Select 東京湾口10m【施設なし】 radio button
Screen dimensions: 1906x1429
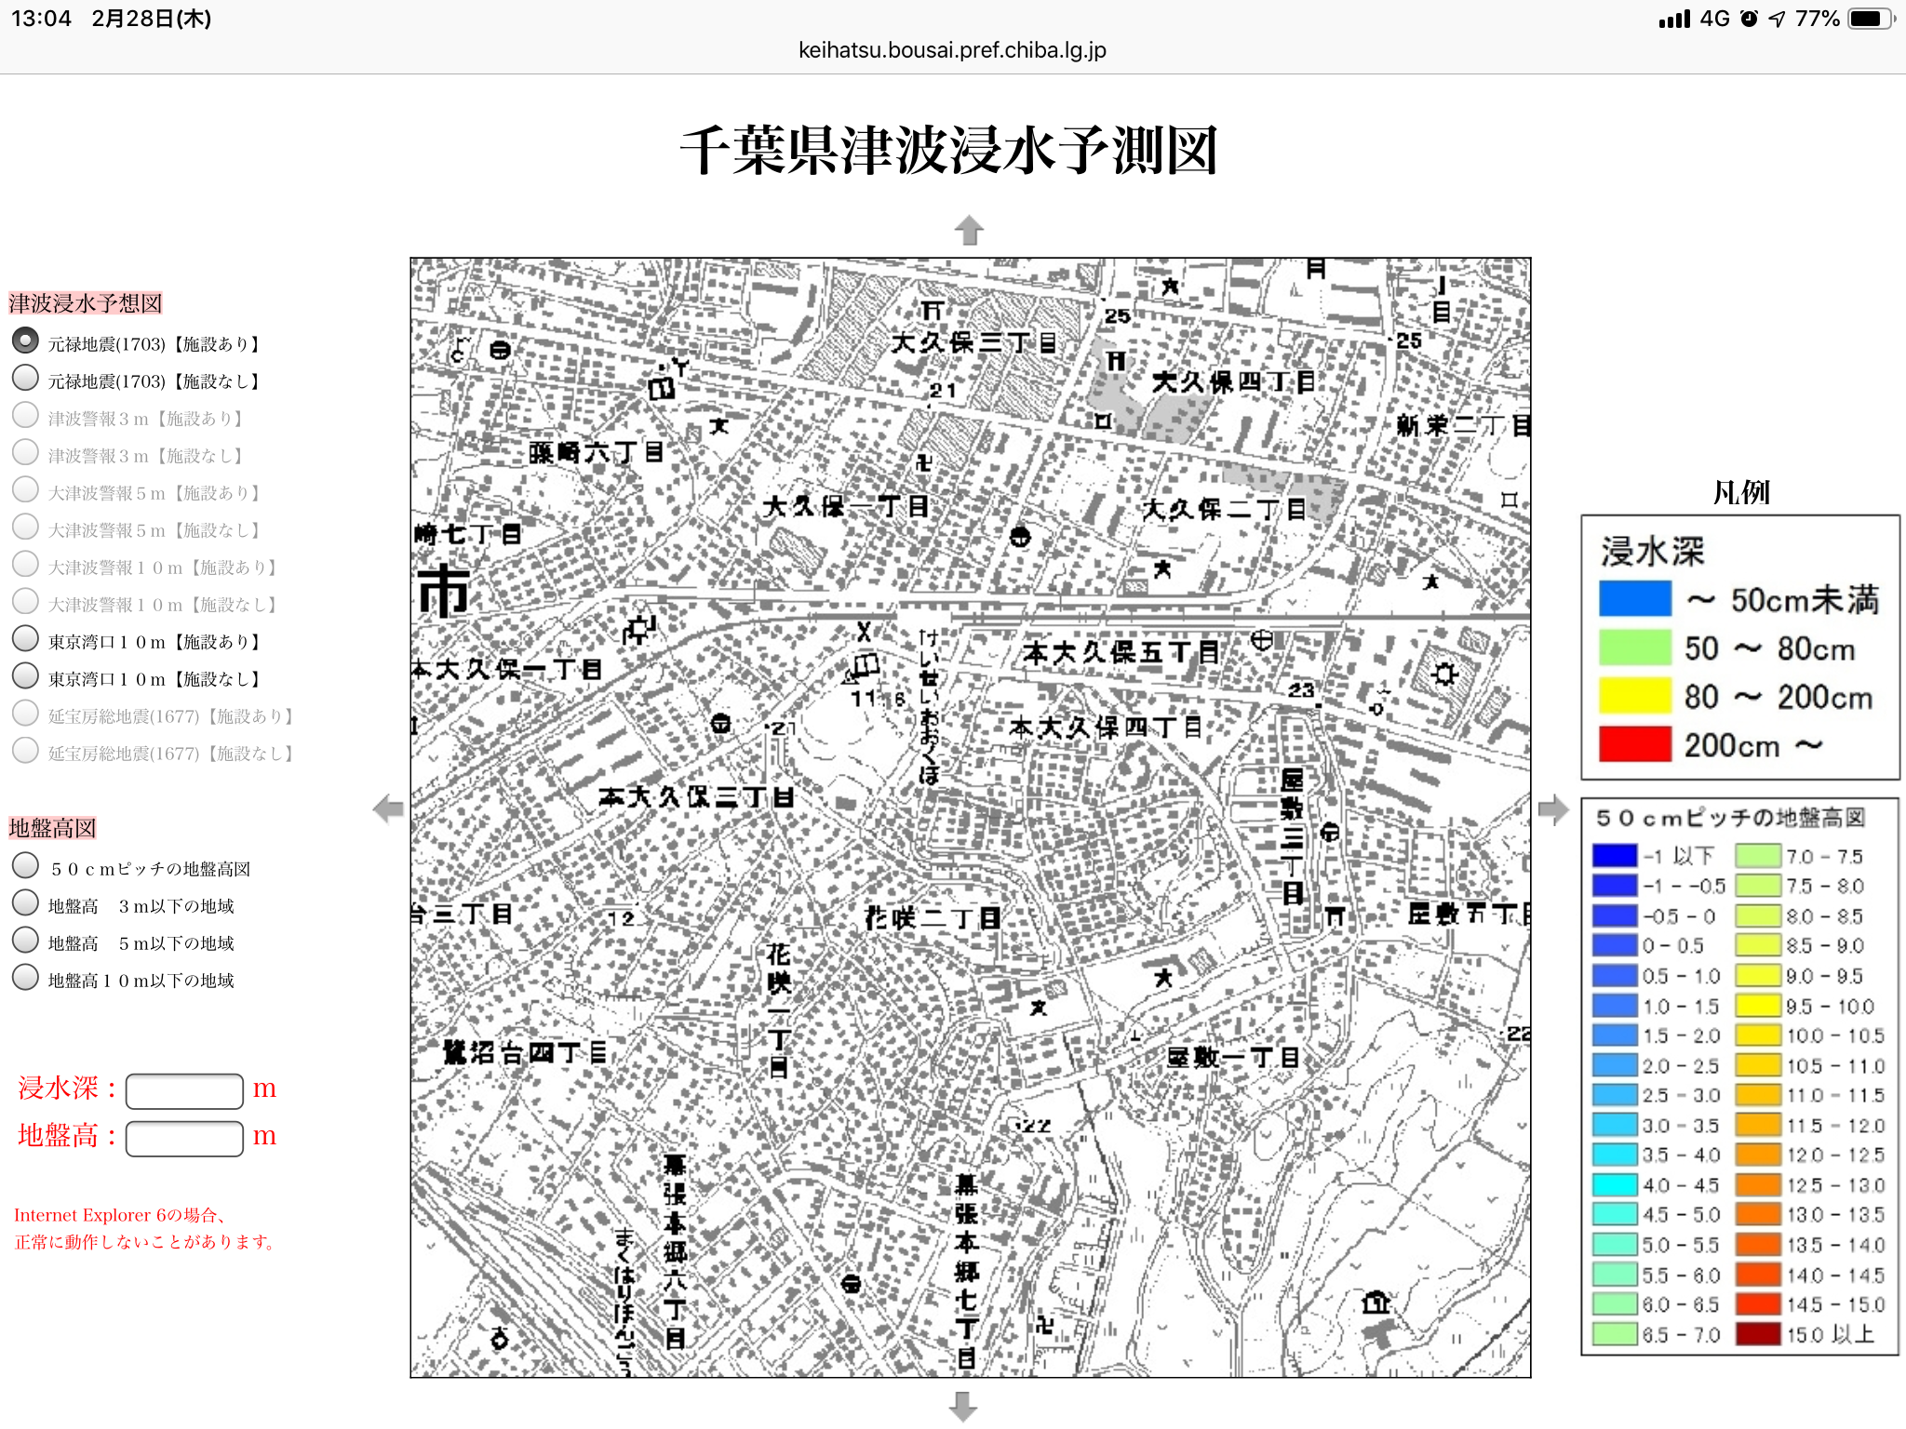click(x=26, y=676)
